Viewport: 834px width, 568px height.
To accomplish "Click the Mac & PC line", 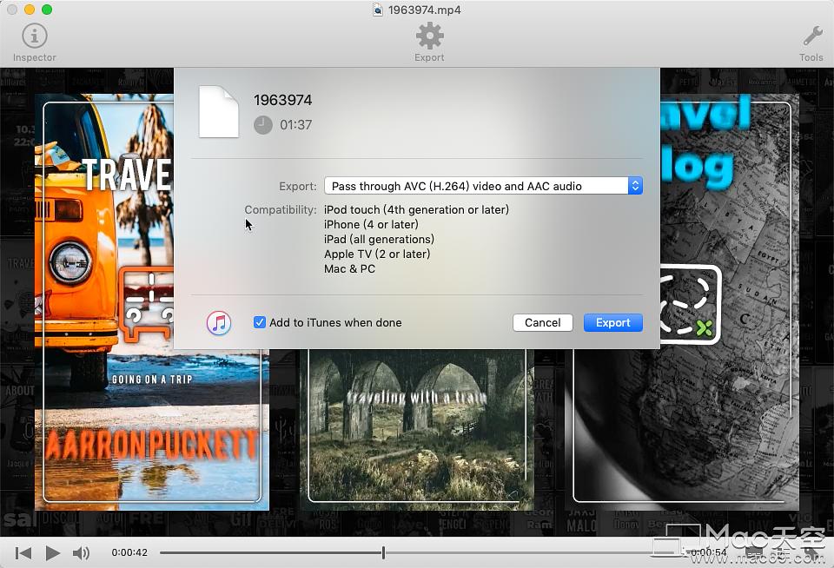I will click(349, 269).
